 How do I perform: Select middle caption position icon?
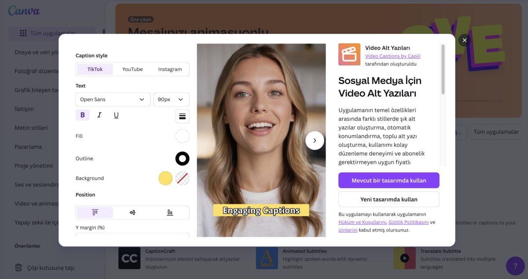[132, 212]
